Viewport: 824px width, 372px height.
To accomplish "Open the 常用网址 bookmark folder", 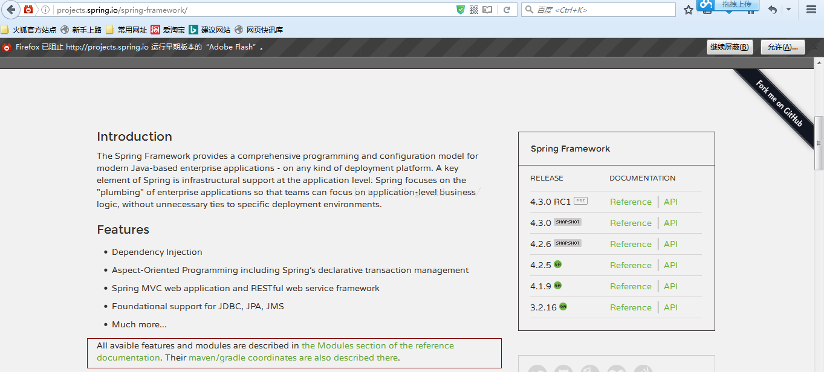I will 126,30.
